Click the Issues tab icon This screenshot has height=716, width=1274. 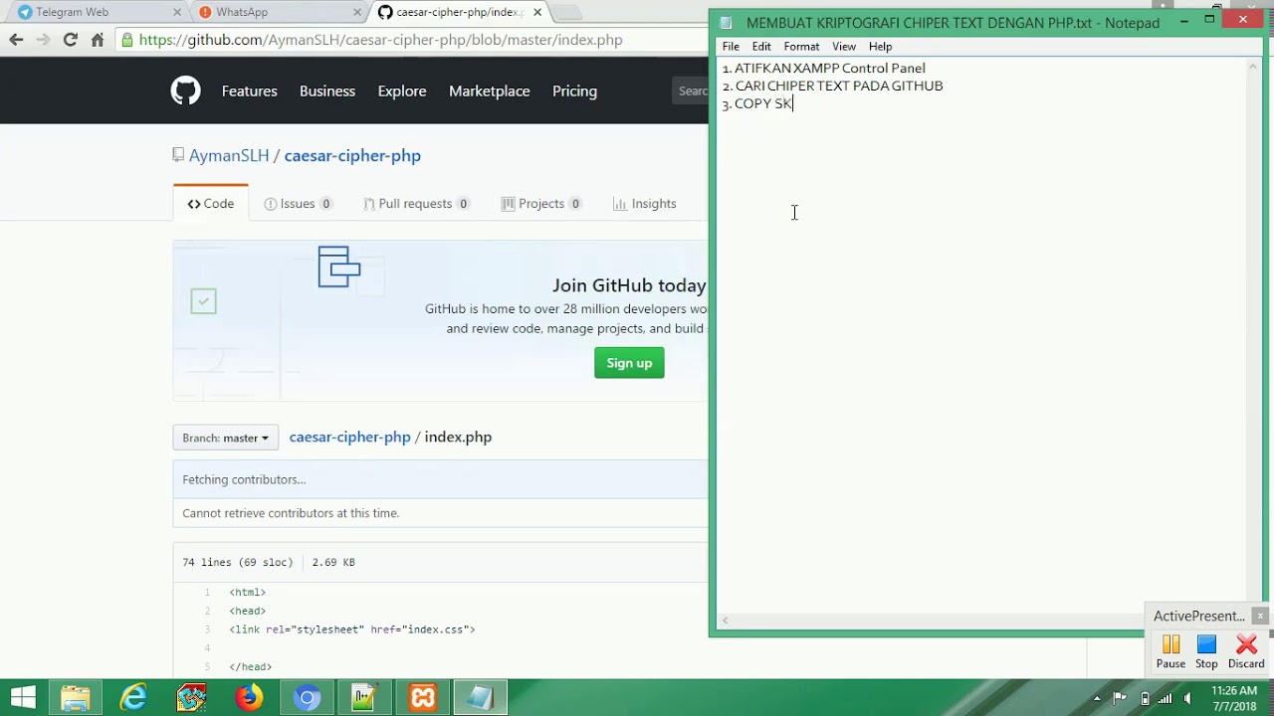coord(270,204)
